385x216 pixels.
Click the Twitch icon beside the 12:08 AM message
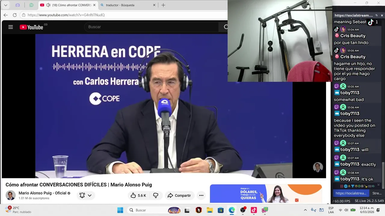tap(337, 172)
